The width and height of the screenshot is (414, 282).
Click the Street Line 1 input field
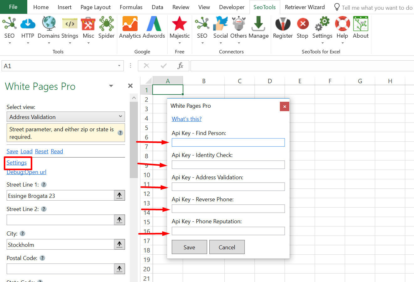tap(60, 195)
